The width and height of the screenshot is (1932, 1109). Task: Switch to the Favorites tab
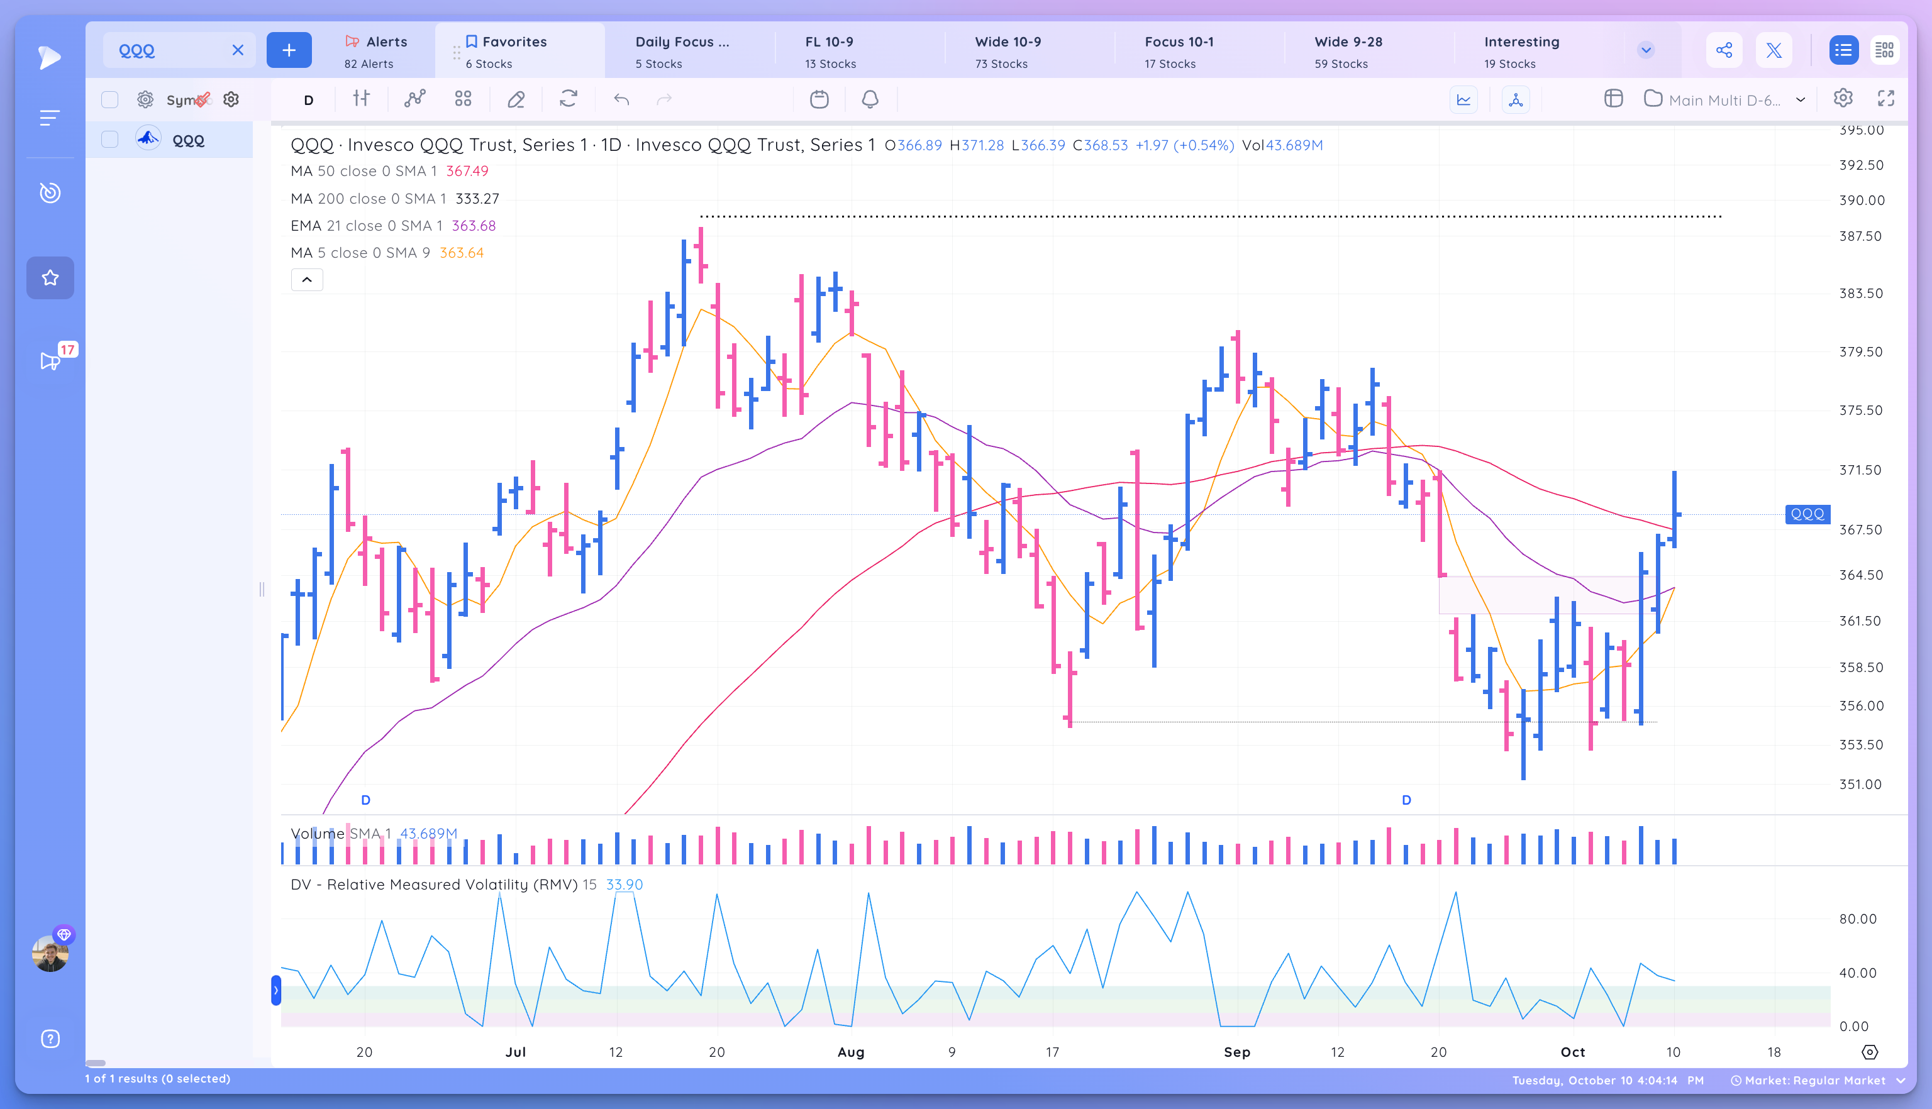tap(519, 51)
